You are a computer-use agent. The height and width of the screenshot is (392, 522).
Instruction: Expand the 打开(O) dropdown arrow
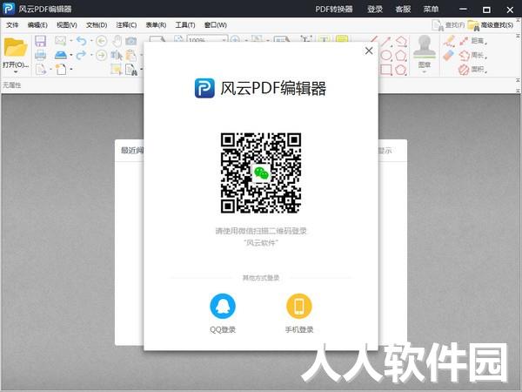(16, 71)
